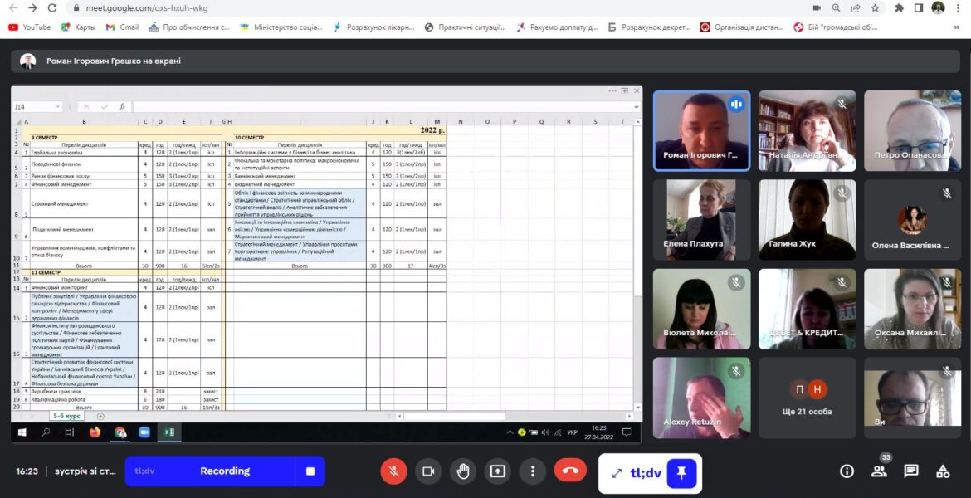Open the 'Про обчислення с...' bookmark

click(189, 27)
